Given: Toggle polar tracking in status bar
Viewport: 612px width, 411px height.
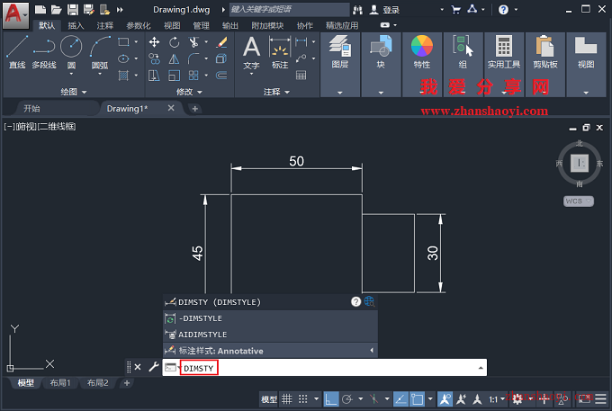Looking at the screenshot, I should (347, 399).
